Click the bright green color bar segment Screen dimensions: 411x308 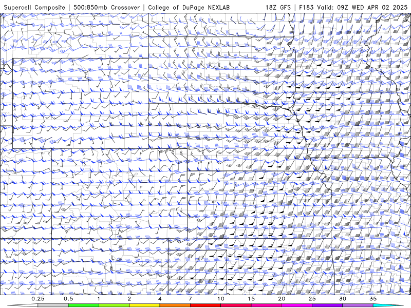pos(84,305)
